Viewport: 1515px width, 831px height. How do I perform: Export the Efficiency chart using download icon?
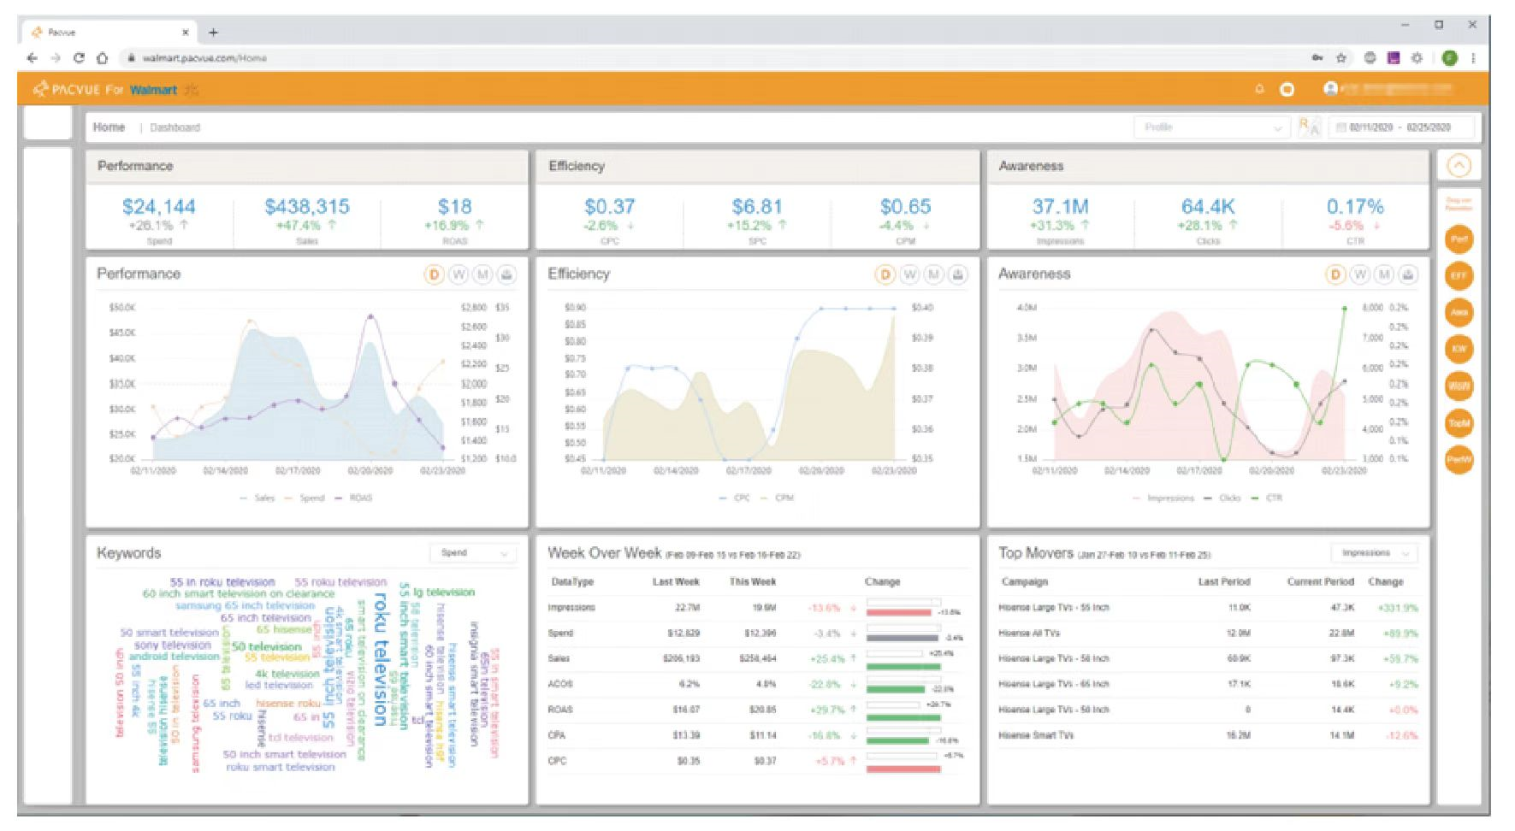957,274
